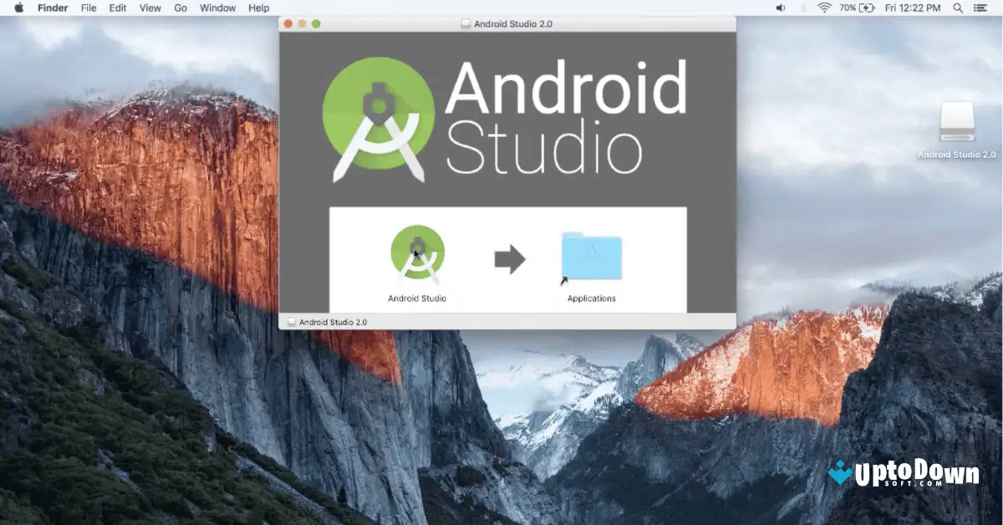This screenshot has width=1003, height=525.
Task: Click the Finder application name in menu bar
Action: click(x=53, y=8)
